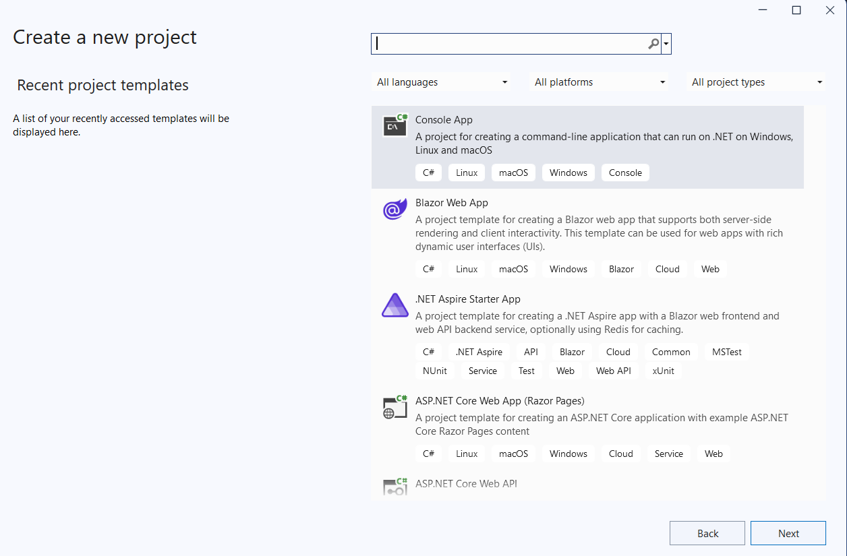Click the .NET Aspire Starter App triangle icon
This screenshot has width=847, height=556.
click(395, 305)
